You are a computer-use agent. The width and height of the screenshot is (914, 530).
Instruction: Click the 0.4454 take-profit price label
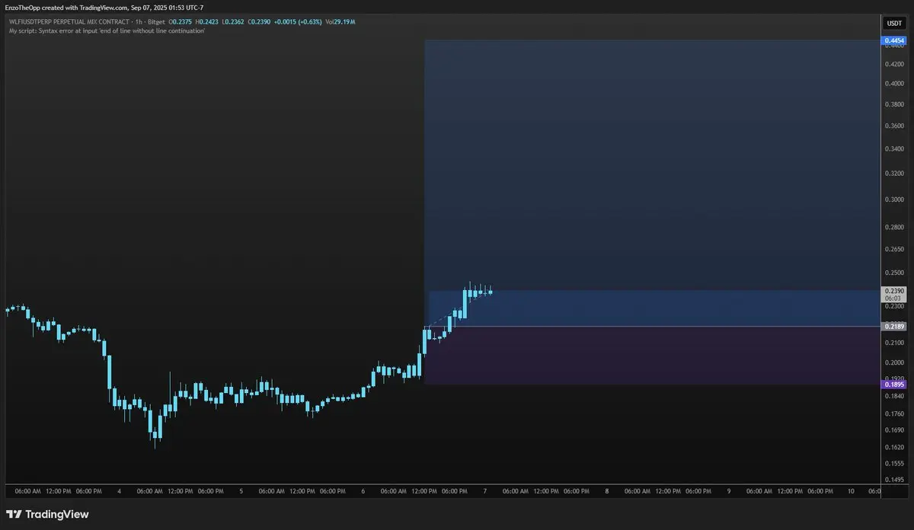[894, 40]
